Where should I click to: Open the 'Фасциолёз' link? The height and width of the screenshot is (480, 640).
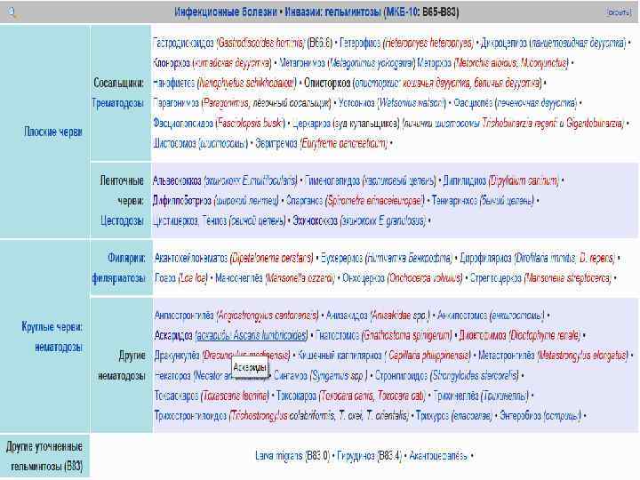click(x=473, y=103)
